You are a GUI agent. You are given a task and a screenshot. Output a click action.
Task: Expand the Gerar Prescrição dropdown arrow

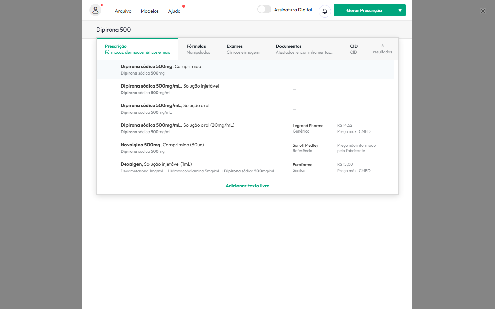(x=400, y=10)
